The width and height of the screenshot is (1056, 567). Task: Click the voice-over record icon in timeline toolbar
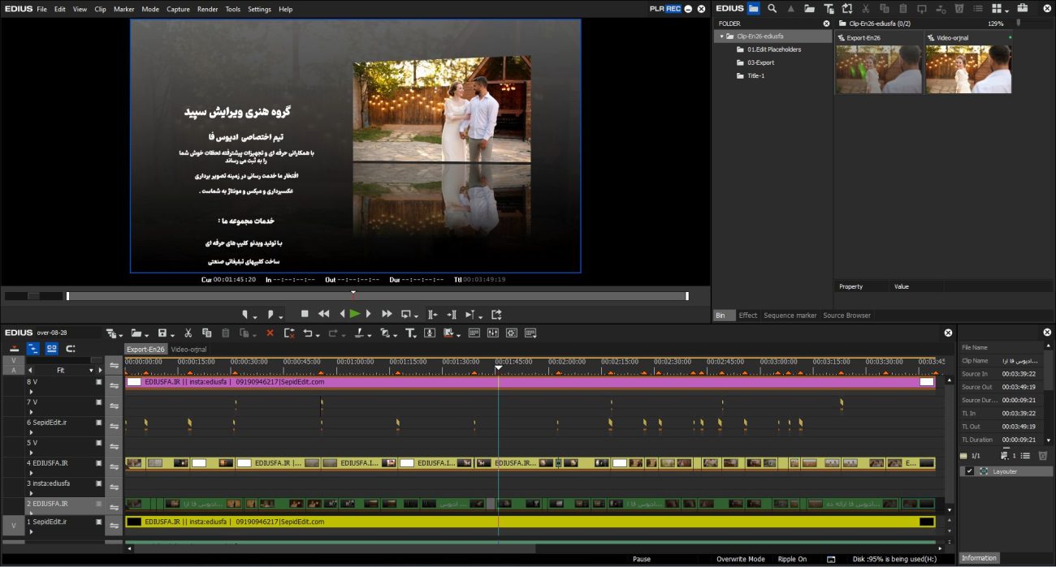tap(430, 333)
